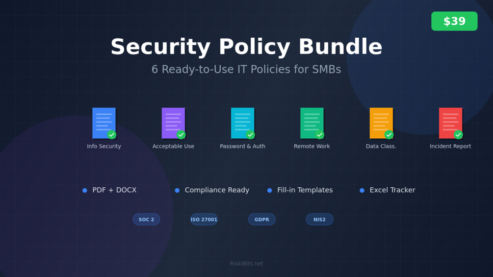493x277 pixels.
Task: Click the green Remote Work document icon
Action: 312,123
